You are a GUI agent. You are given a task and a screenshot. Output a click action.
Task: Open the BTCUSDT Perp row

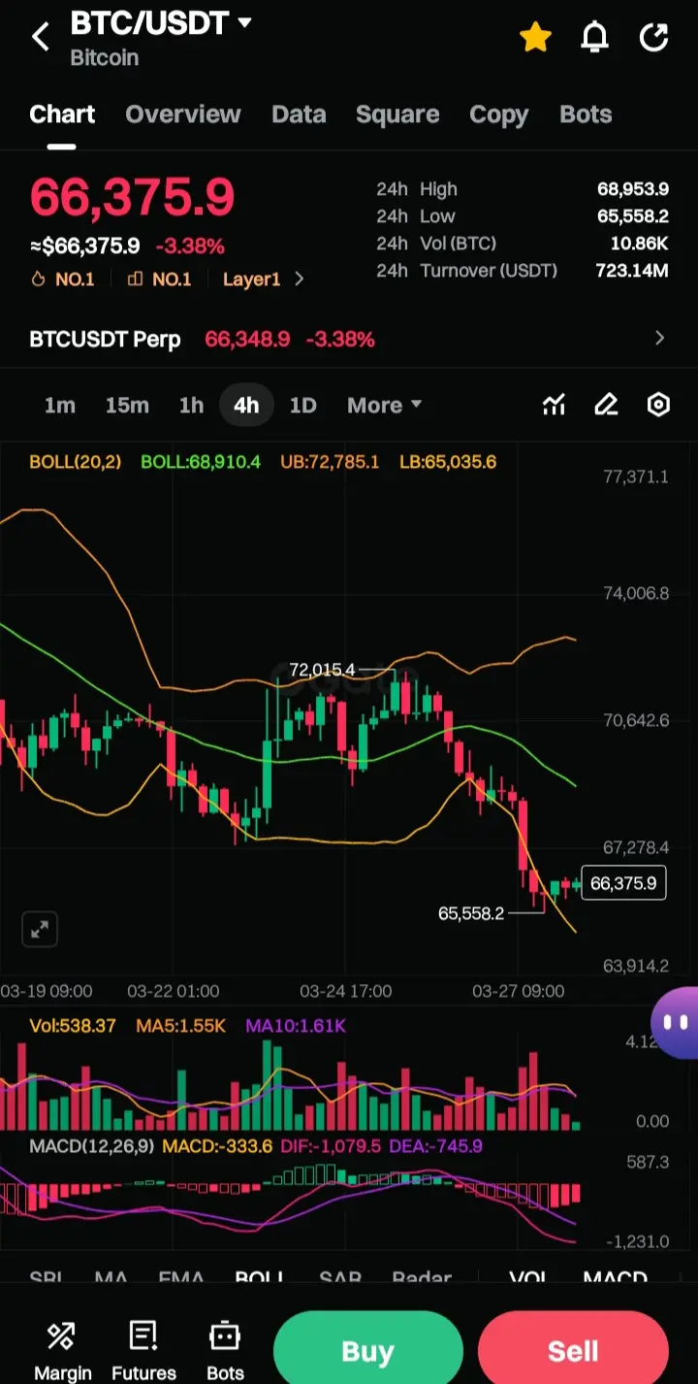click(349, 339)
